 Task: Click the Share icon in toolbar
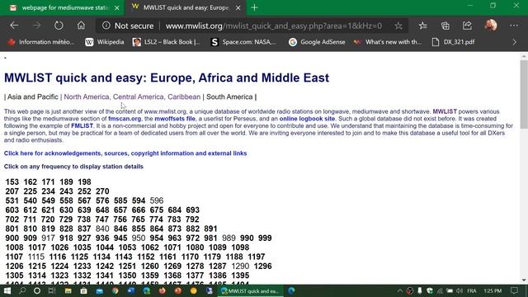point(467,26)
